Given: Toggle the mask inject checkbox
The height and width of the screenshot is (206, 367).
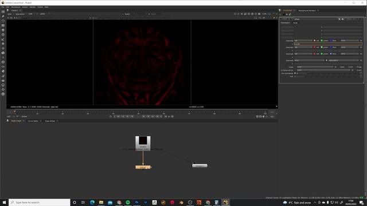Looking at the screenshot, I should (339, 67).
